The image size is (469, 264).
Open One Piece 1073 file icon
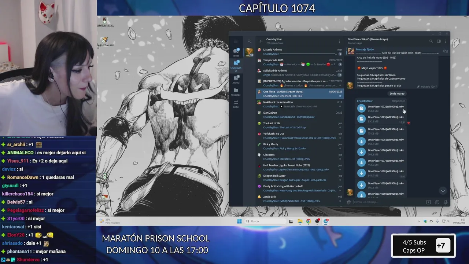[362, 119]
